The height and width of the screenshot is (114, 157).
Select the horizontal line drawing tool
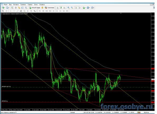[x=14, y=11]
